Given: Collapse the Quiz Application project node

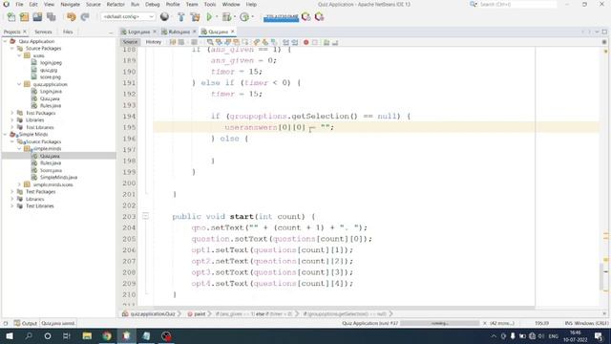Looking at the screenshot, I should click(x=5, y=41).
